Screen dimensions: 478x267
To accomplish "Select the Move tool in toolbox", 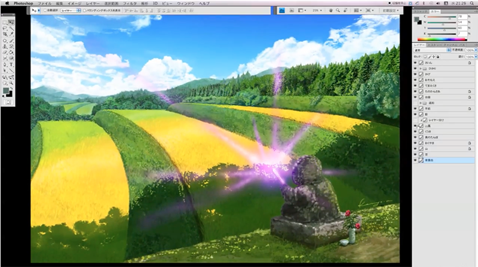I will tap(11, 23).
